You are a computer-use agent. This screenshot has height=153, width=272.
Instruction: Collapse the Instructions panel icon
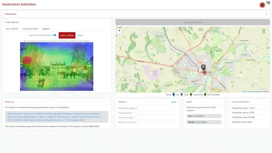266,14
